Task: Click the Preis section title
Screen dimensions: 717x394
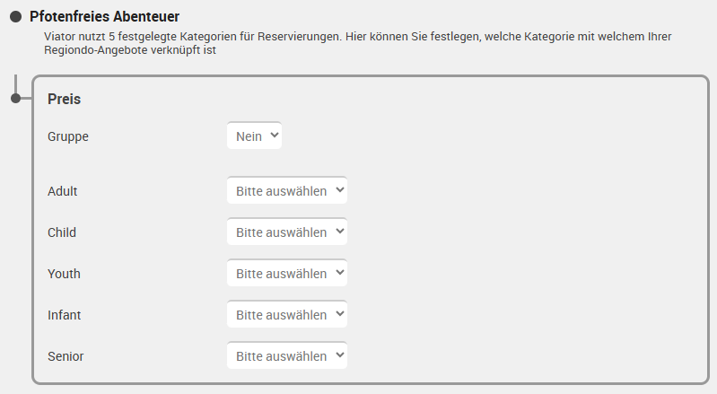Action: (x=64, y=100)
